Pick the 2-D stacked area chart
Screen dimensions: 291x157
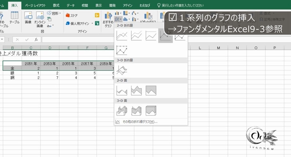136,90
